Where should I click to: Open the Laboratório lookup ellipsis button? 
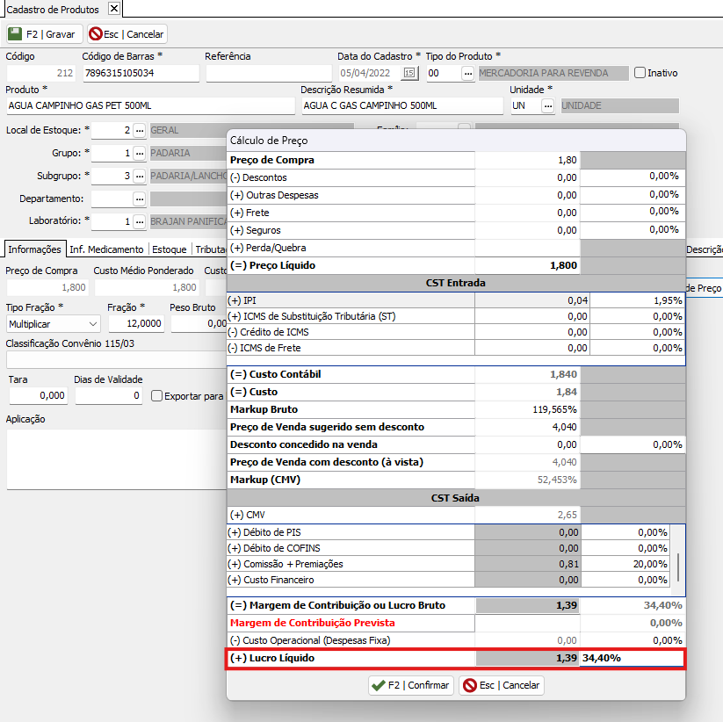(x=138, y=222)
